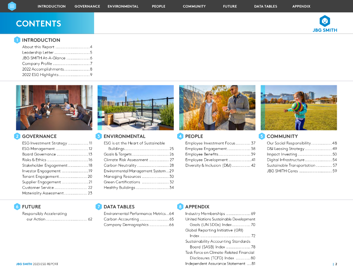Open ESG Investment Strategy entry
Image resolution: width=353 pixels, height=272 pixels.
57,143
